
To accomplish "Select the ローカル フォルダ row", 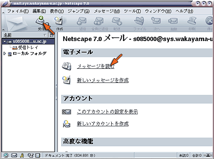I will [28, 53].
